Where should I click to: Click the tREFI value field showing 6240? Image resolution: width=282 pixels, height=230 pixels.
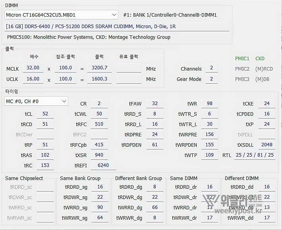pyautogui.click(x=103, y=165)
